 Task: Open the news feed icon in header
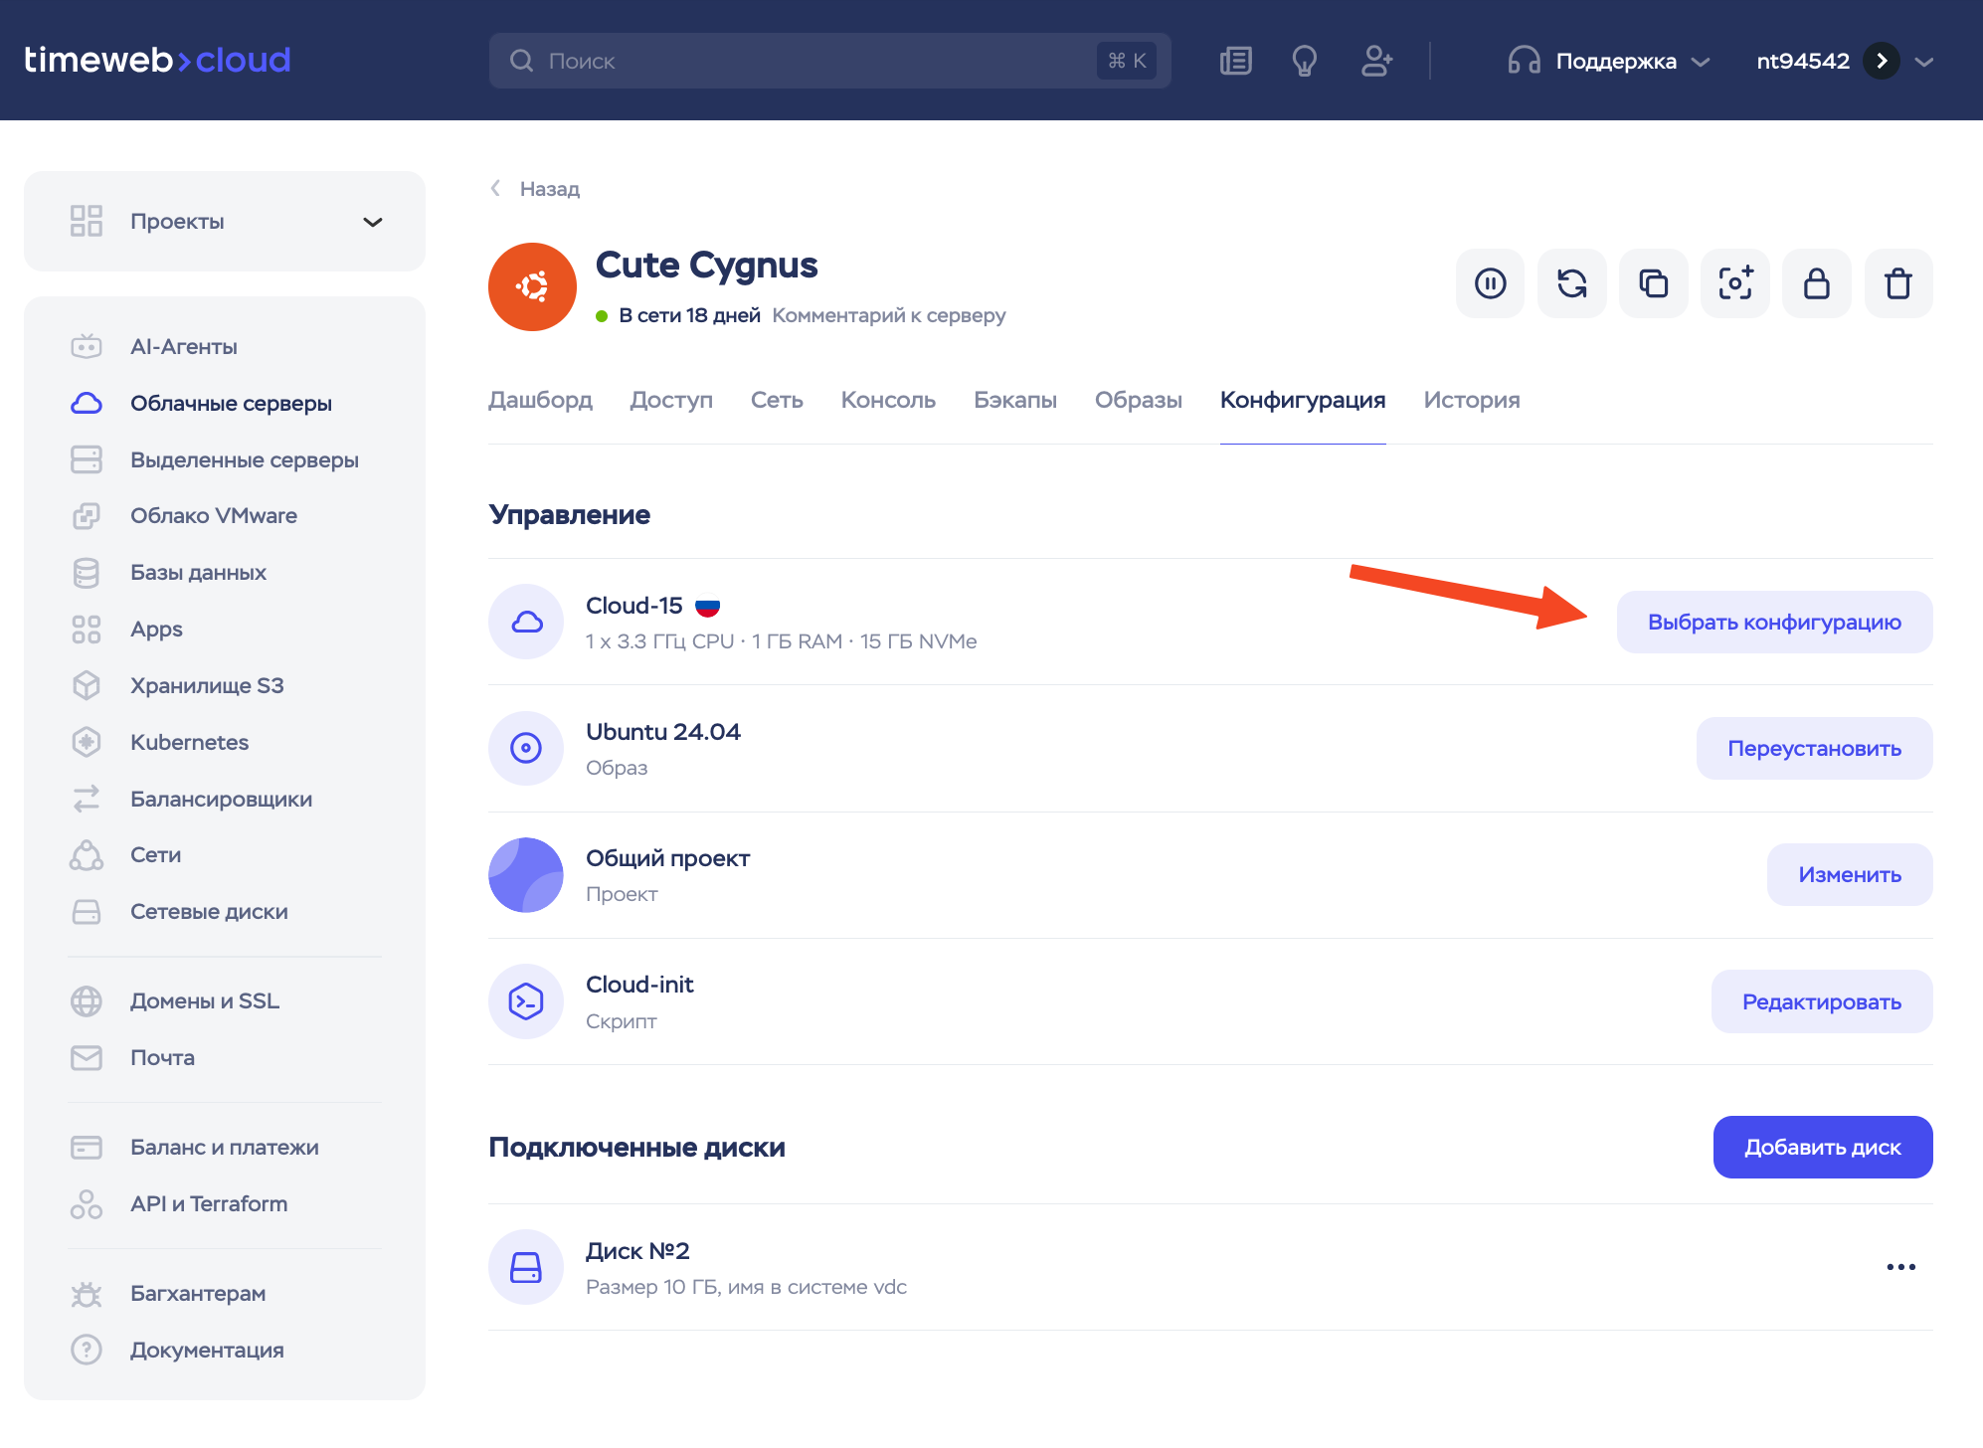tap(1235, 61)
